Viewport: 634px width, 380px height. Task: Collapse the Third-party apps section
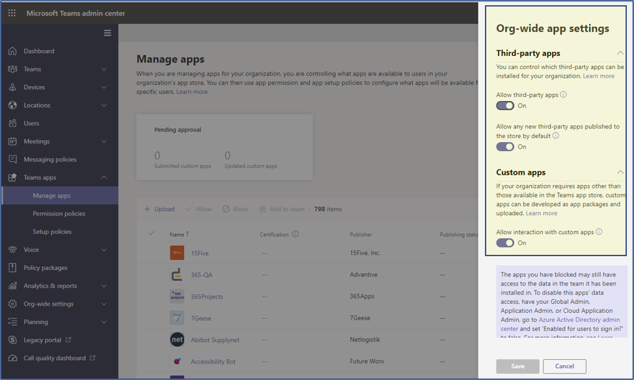tap(622, 53)
